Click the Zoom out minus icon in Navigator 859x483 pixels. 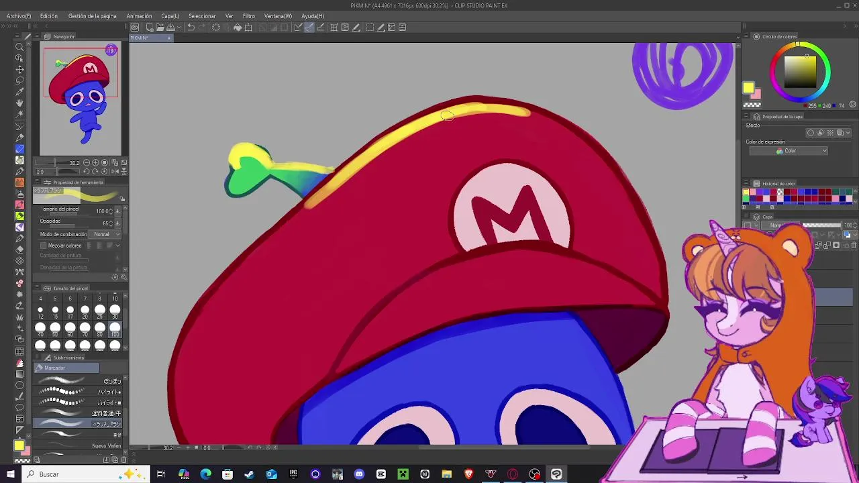[x=88, y=162]
